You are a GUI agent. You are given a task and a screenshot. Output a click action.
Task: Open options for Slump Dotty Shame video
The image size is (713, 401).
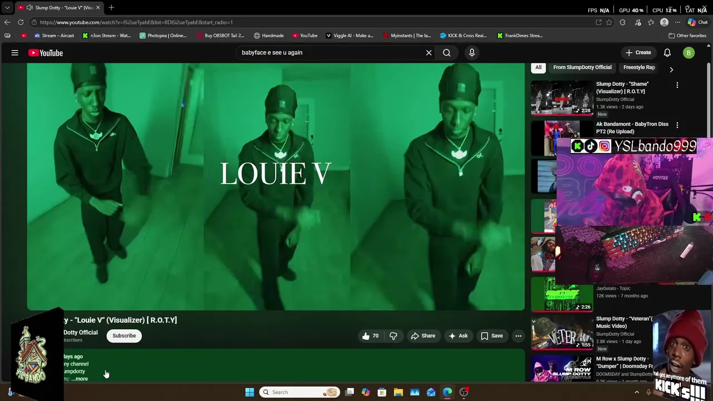point(677,85)
